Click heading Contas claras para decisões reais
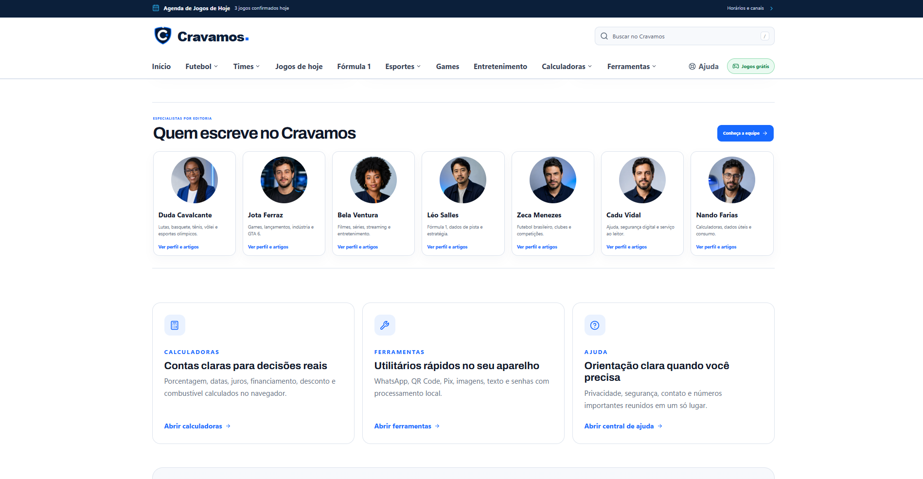The height and width of the screenshot is (479, 923). (246, 366)
